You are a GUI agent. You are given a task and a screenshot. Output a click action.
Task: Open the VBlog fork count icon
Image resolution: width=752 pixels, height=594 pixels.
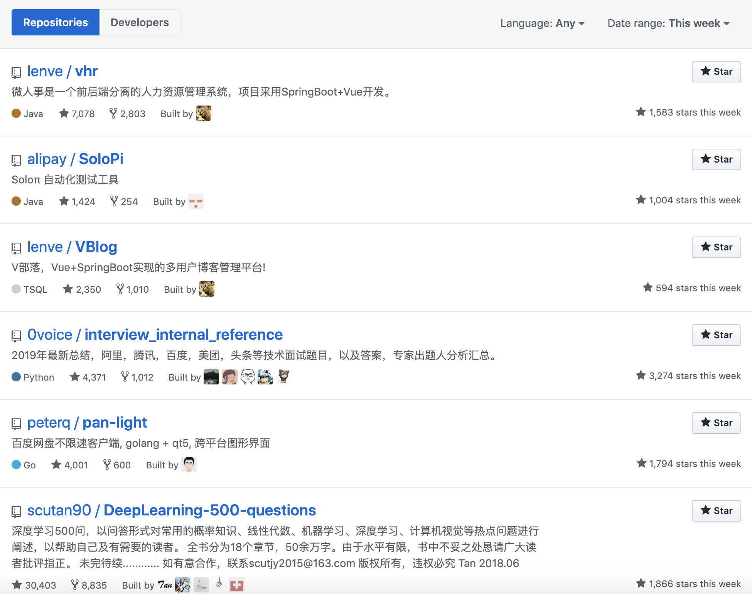[120, 289]
